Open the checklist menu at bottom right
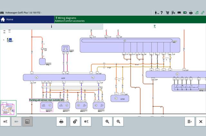Viewport: 206px width, 136px height. coord(189,121)
